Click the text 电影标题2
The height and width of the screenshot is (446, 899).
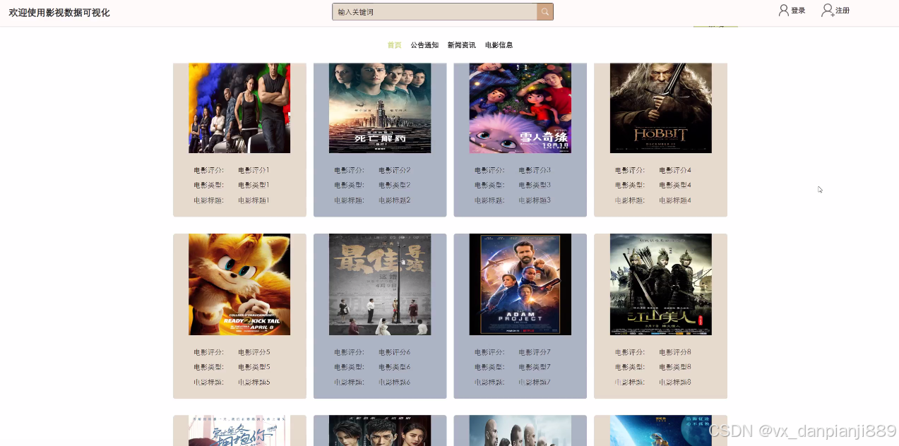tap(394, 200)
